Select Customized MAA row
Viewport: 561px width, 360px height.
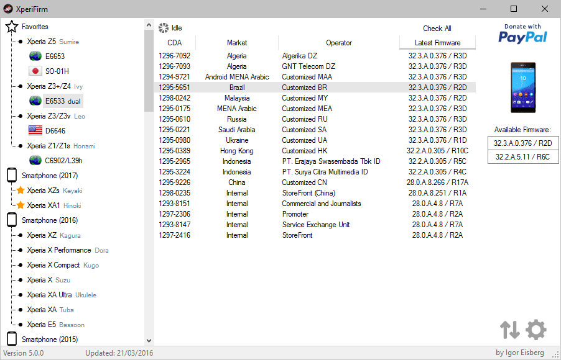coord(315,77)
